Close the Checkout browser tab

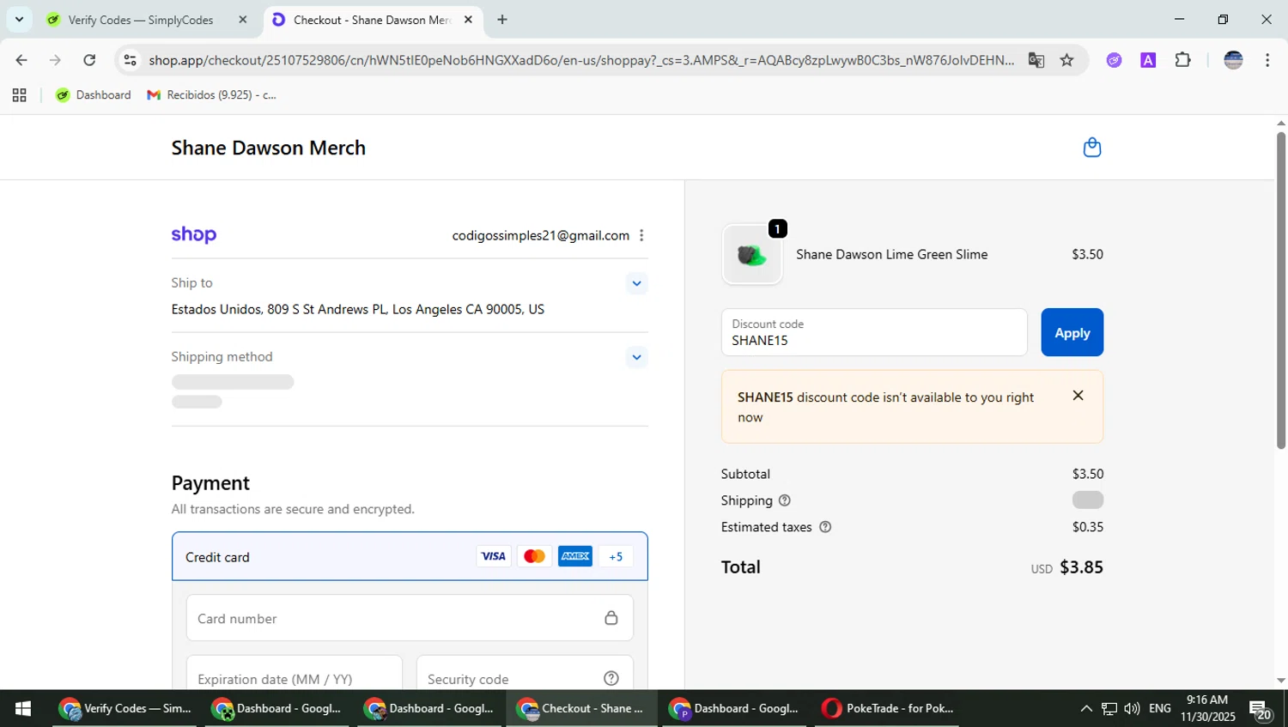(x=468, y=20)
